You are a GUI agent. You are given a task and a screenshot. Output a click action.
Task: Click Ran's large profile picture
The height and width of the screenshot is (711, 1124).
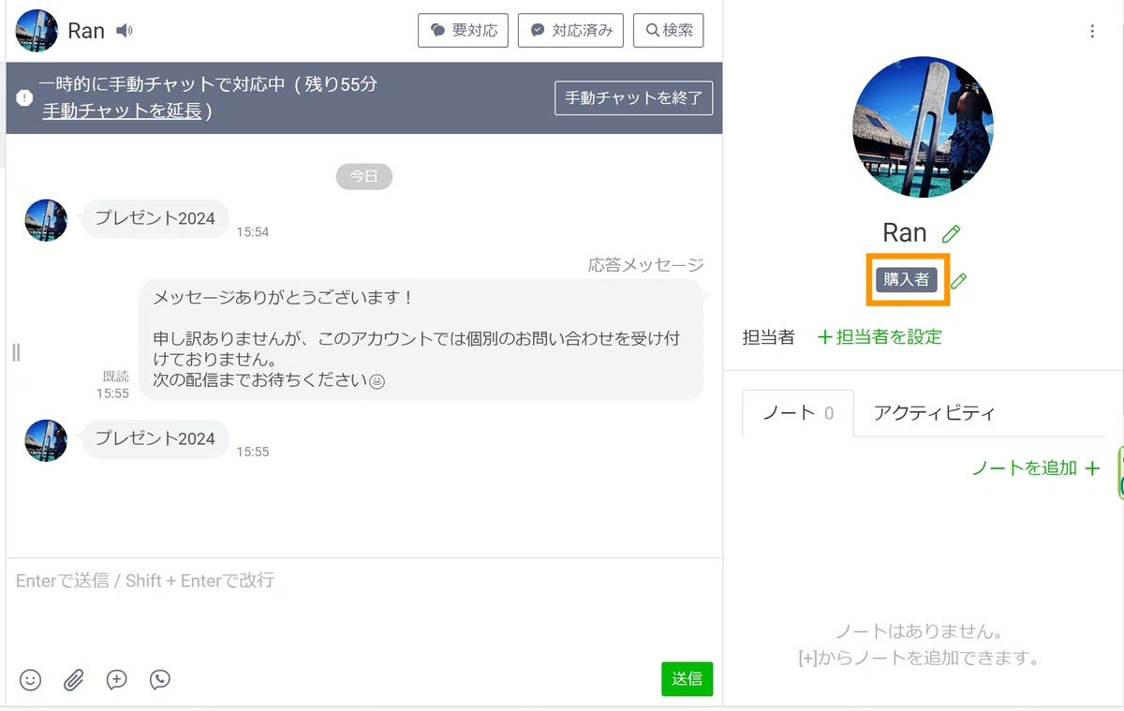923,126
